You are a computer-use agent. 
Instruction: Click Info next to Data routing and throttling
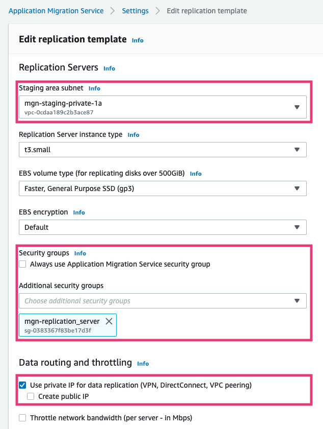click(x=143, y=364)
